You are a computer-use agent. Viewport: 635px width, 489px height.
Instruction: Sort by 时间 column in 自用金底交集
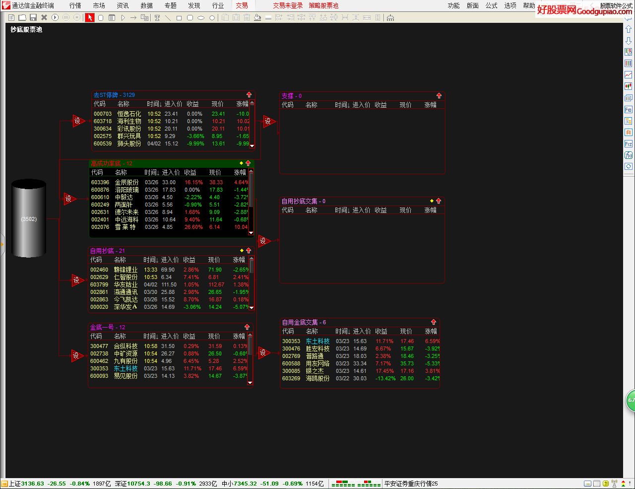(x=343, y=331)
